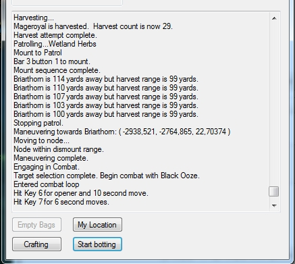
Task: Select the "Harvest attempt complete." log line
Action: click(55, 35)
